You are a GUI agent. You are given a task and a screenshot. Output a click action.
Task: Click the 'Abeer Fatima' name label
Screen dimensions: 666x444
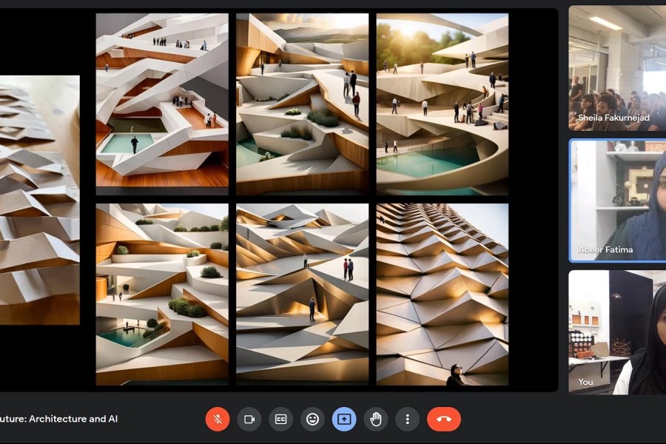click(605, 250)
